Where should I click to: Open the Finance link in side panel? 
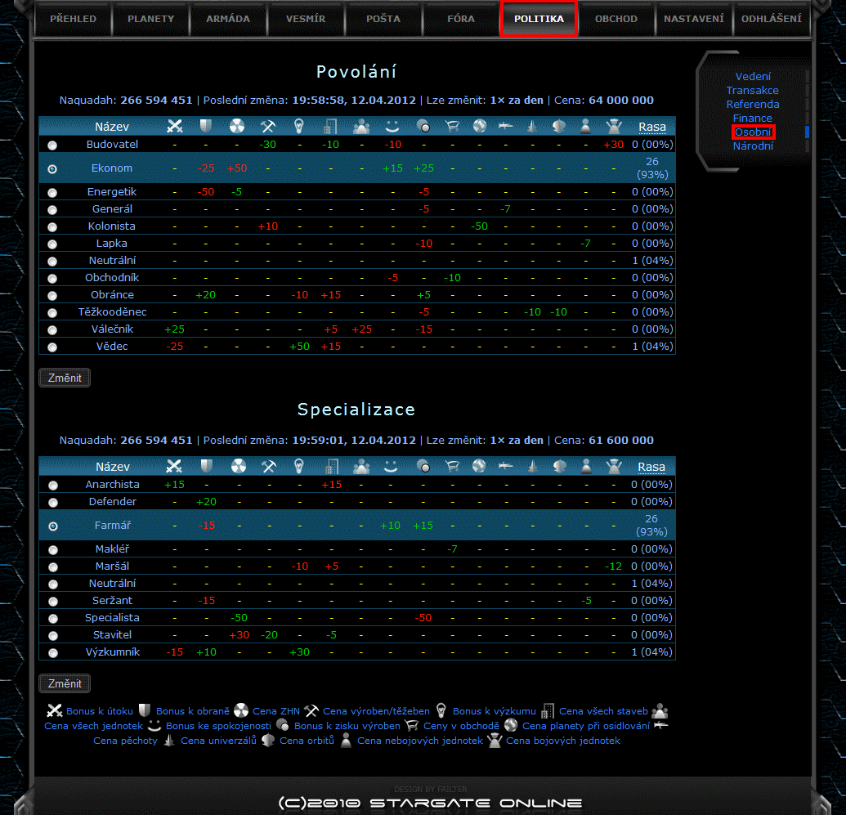click(x=752, y=119)
